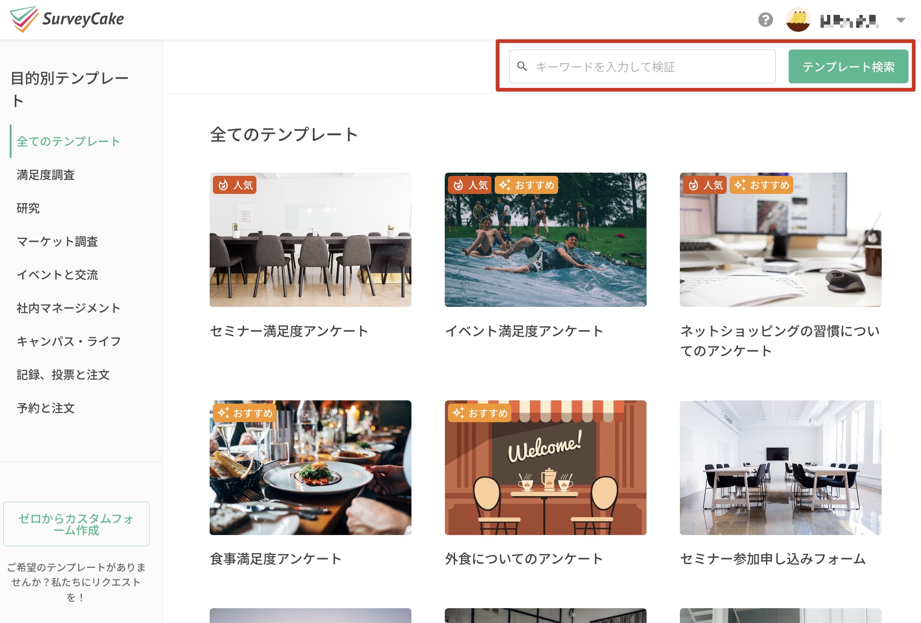Image resolution: width=921 pixels, height=623 pixels.
Task: Click the セミナー参加申し込みフォーム title
Action: point(773,559)
